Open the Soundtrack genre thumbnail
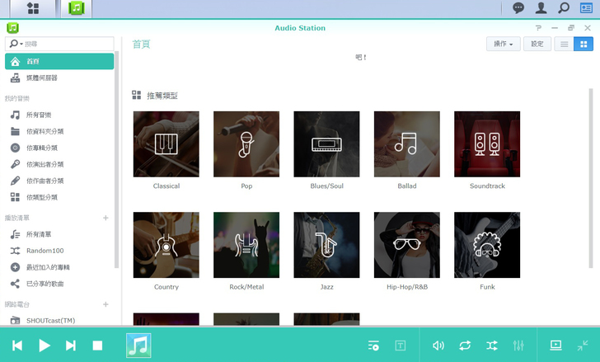The height and width of the screenshot is (362, 600). pos(487,144)
